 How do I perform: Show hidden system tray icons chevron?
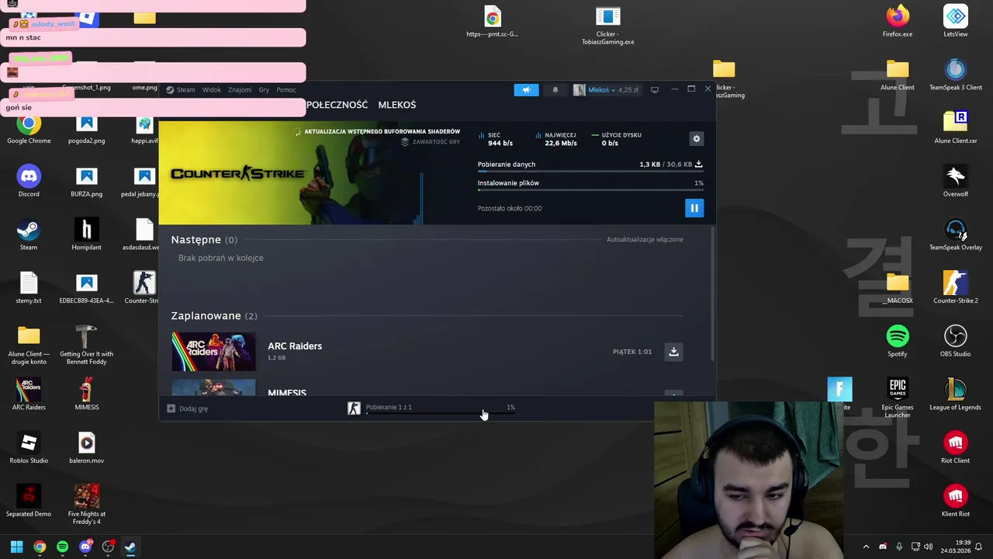click(866, 547)
